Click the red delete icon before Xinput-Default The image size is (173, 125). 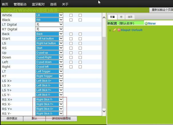tap(119, 30)
